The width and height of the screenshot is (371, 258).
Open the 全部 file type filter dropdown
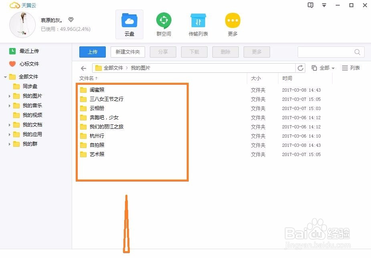(x=323, y=68)
